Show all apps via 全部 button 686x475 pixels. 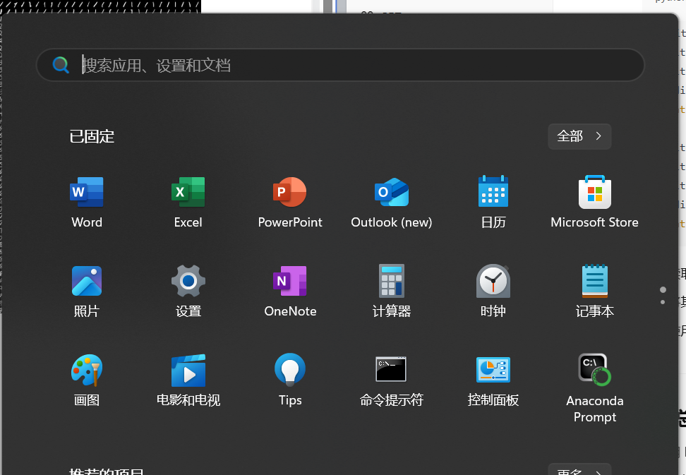[x=579, y=136]
